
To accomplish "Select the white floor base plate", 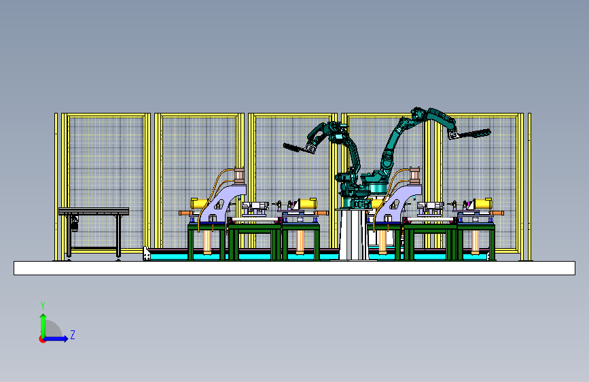I will pyautogui.click(x=295, y=268).
